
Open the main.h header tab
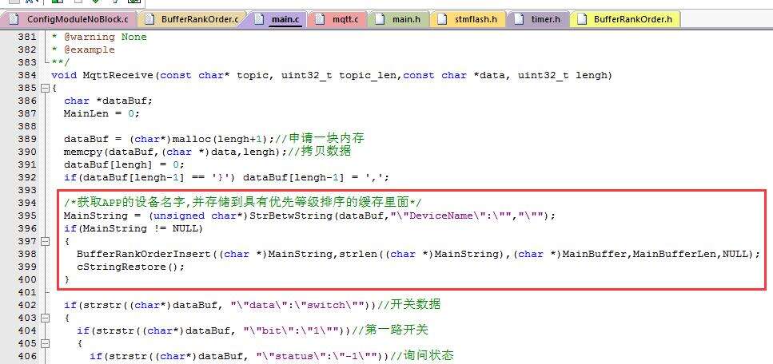398,20
